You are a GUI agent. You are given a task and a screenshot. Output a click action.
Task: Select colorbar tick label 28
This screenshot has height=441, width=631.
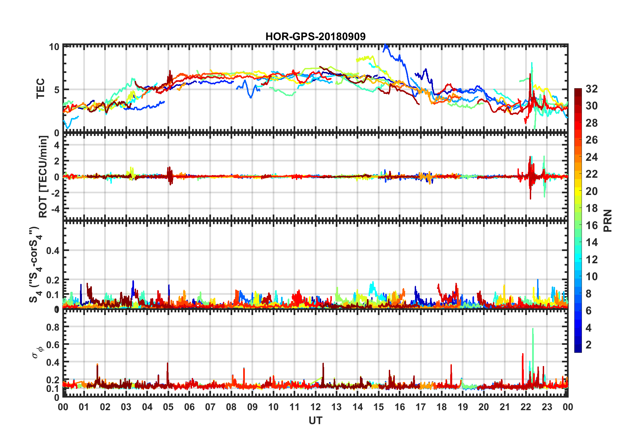pos(592,123)
